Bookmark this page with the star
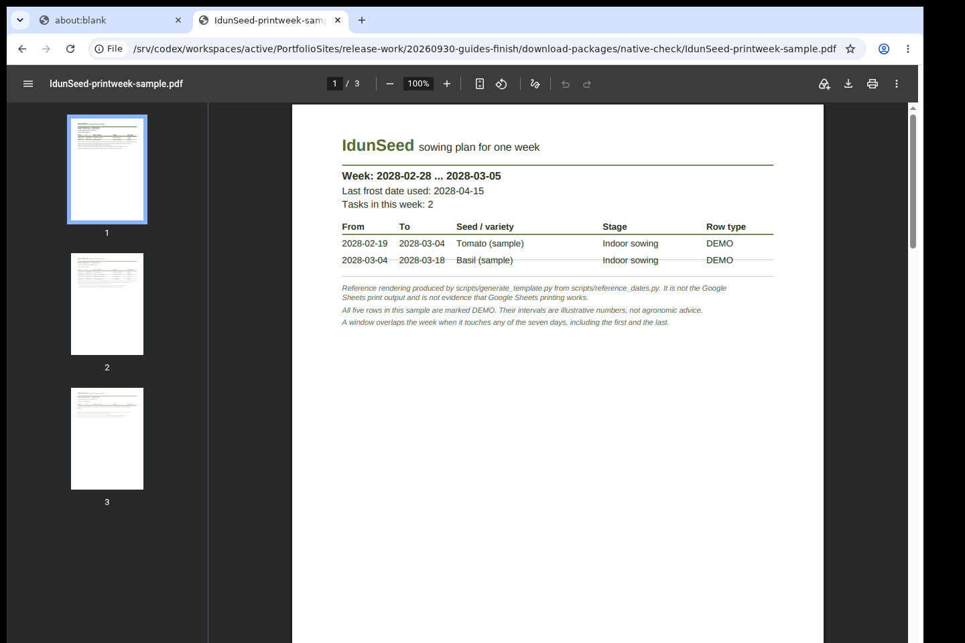 point(850,49)
